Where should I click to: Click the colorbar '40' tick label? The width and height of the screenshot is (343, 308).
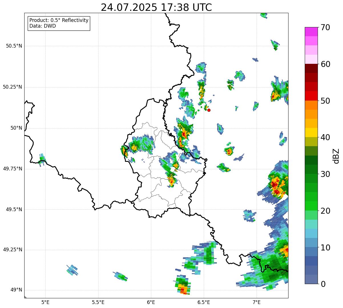pos(325,137)
